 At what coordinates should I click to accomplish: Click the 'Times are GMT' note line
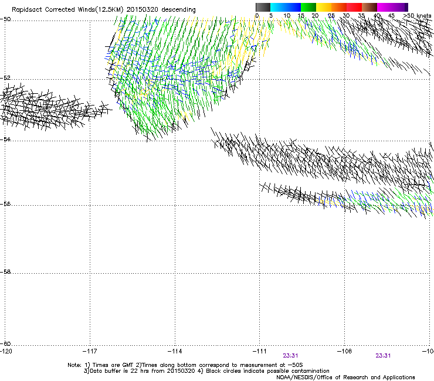point(185,365)
